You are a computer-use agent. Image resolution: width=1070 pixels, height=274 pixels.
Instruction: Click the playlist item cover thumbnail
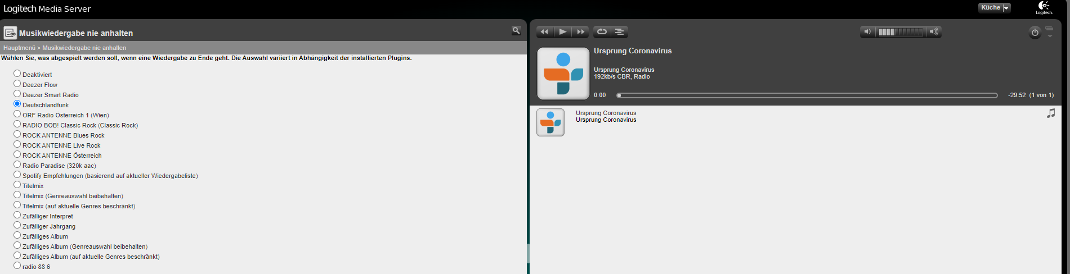pos(550,122)
